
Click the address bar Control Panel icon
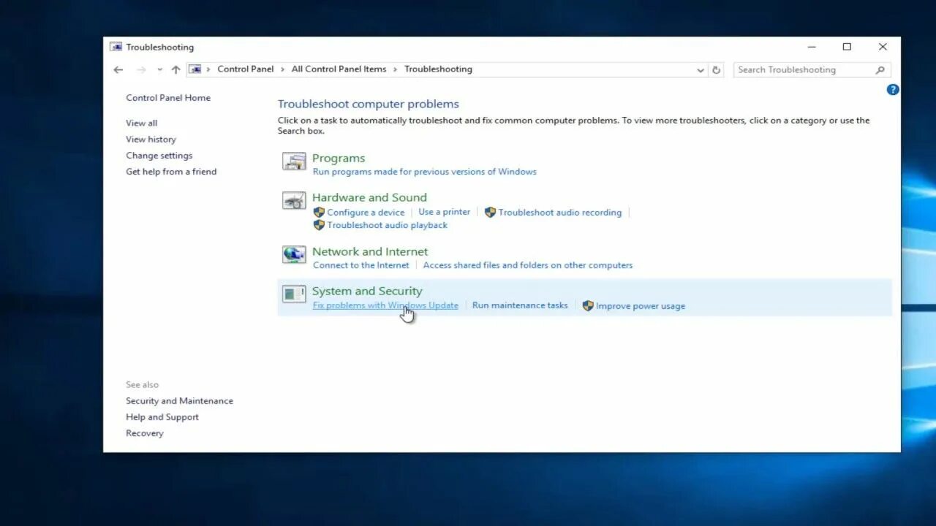click(195, 69)
